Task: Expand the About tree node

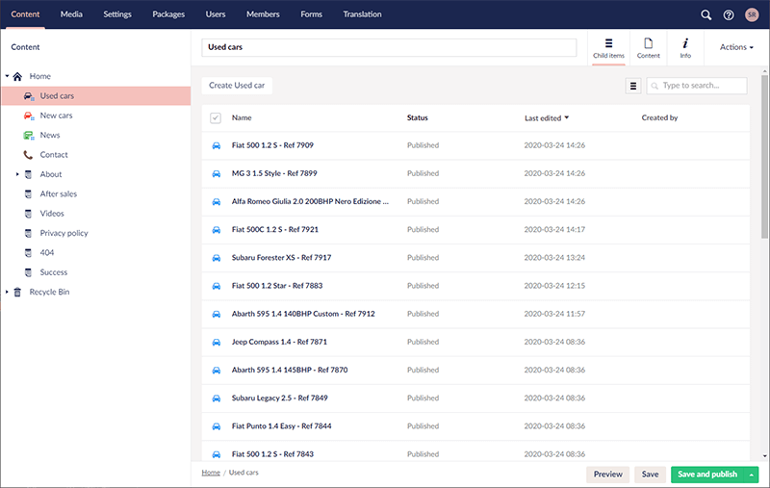Action: (x=17, y=174)
